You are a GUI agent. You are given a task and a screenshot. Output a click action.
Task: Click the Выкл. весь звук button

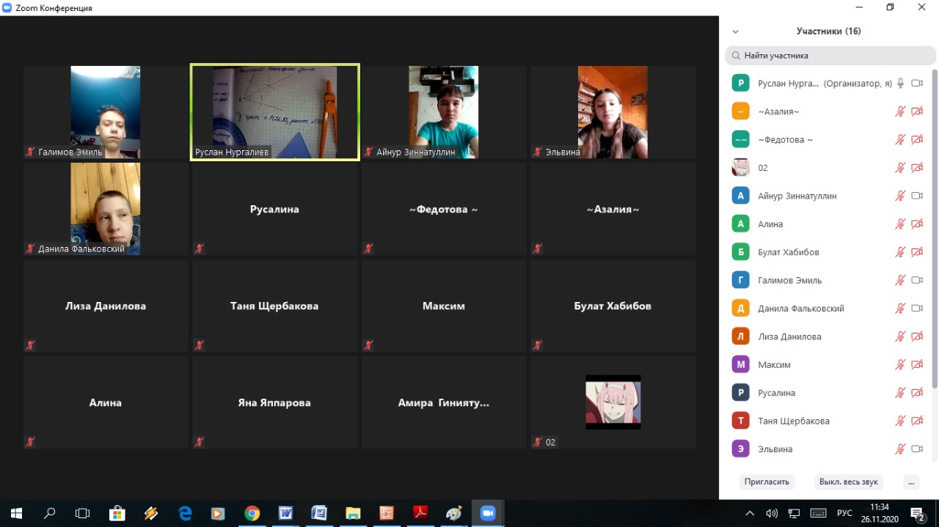(848, 482)
